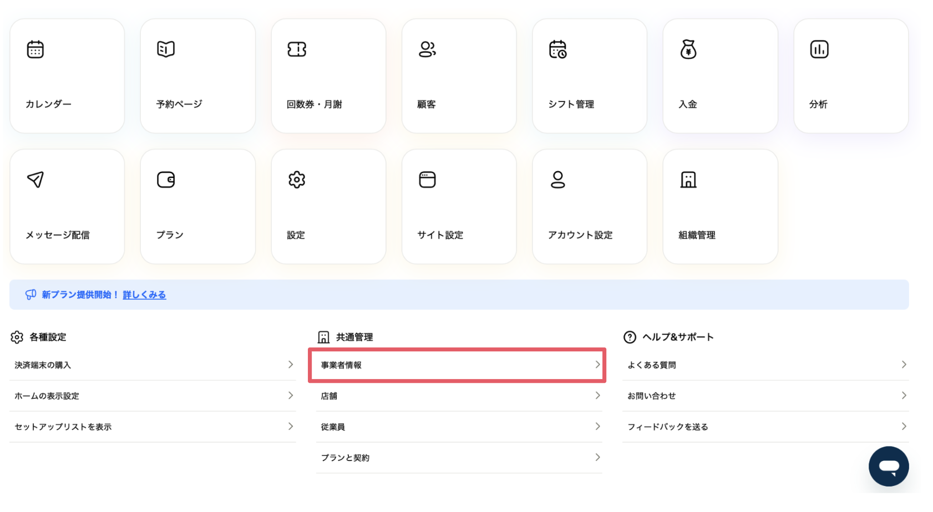Viewport: 933px width, 512px height.
Task: Click the chevron on 従業員 row
Action: 597,426
